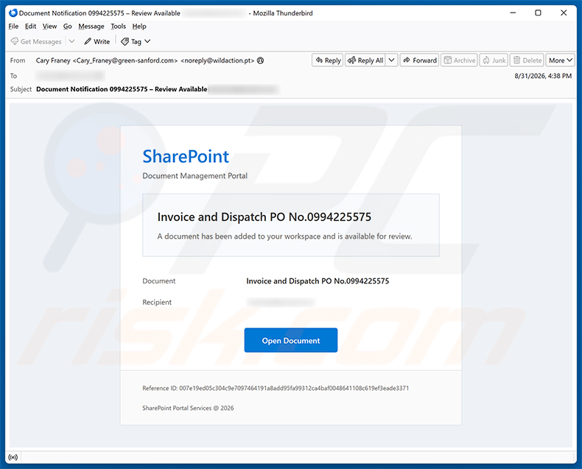This screenshot has width=582, height=469.
Task: Click the connection status icon in status bar
Action: pos(13,457)
